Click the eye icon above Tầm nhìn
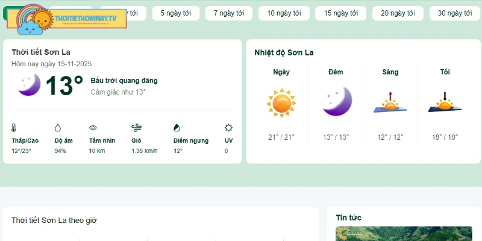The width and height of the screenshot is (482, 241). tap(93, 128)
